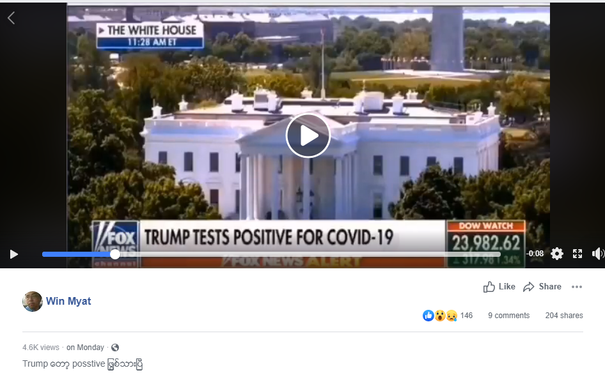Open Win Myat's profile picture
Image resolution: width=605 pixels, height=375 pixels.
(x=33, y=302)
